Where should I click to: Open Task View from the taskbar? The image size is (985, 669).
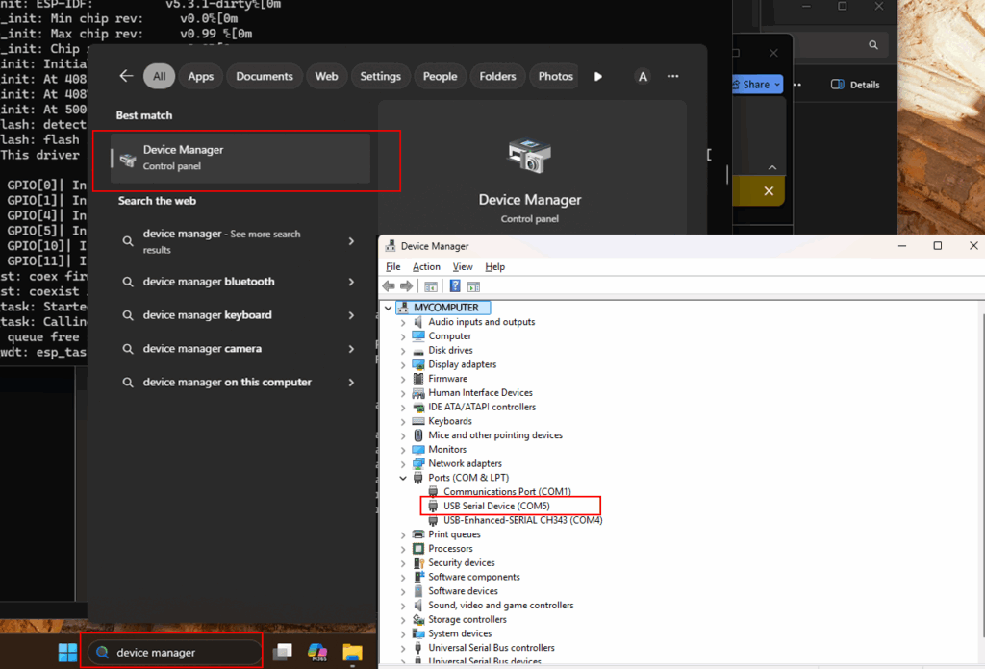pos(282,653)
